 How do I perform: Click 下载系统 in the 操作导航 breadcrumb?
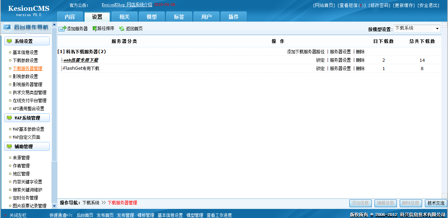click(91, 203)
